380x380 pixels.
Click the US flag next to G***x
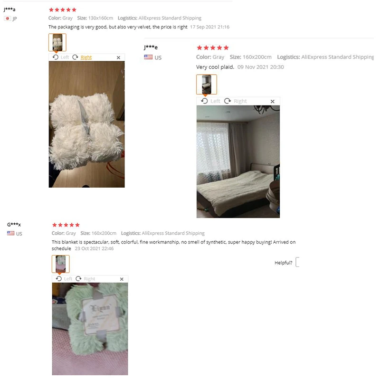(10, 233)
